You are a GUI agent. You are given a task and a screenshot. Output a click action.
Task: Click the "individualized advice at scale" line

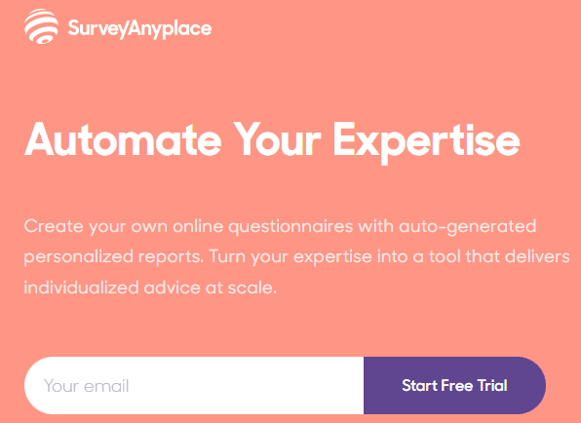[x=150, y=288]
